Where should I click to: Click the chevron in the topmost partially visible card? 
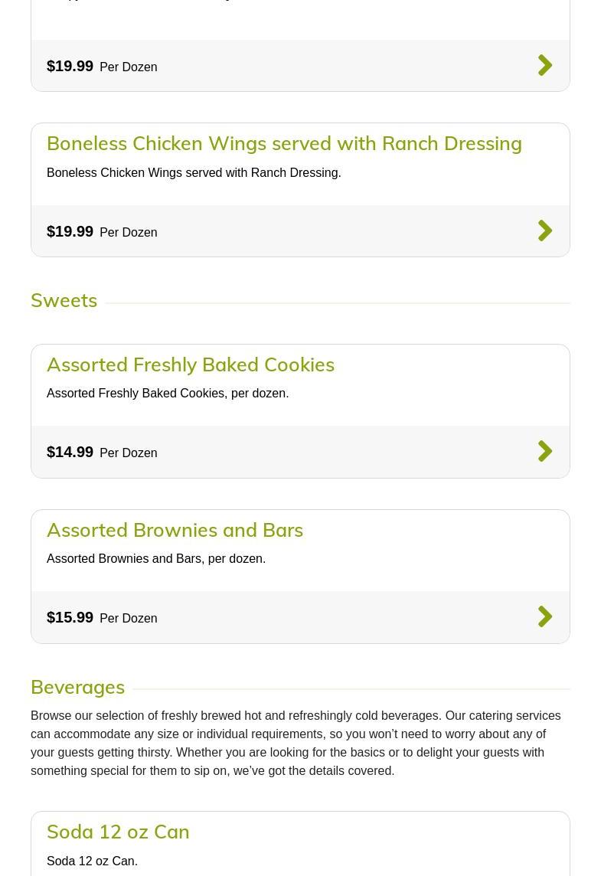[544, 65]
